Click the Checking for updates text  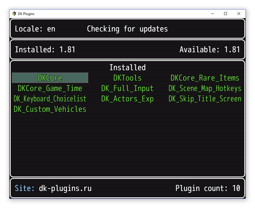click(x=127, y=29)
